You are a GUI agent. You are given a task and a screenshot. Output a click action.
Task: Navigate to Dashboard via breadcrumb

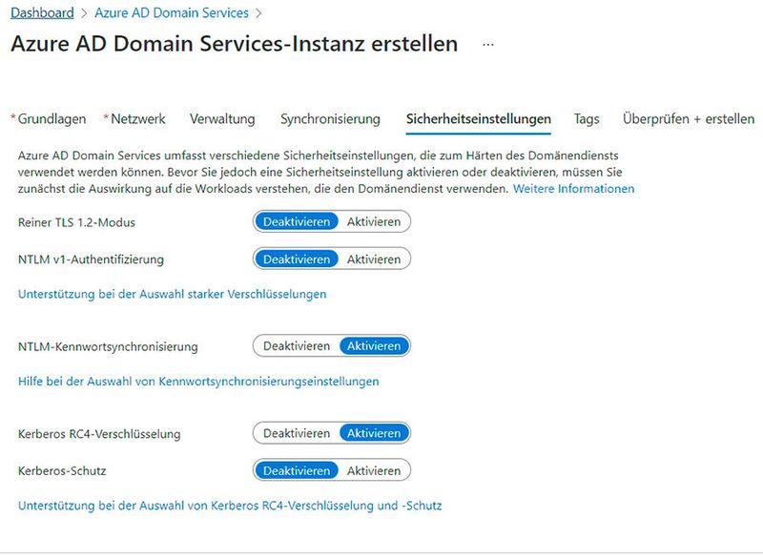(x=41, y=12)
